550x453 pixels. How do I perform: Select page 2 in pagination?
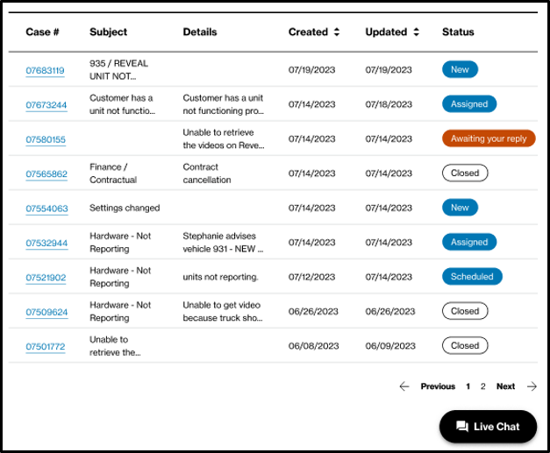(483, 386)
